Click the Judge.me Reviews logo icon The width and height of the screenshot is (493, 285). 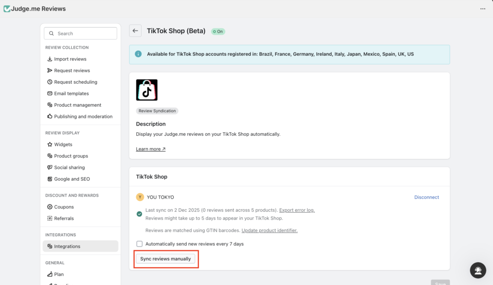7,9
